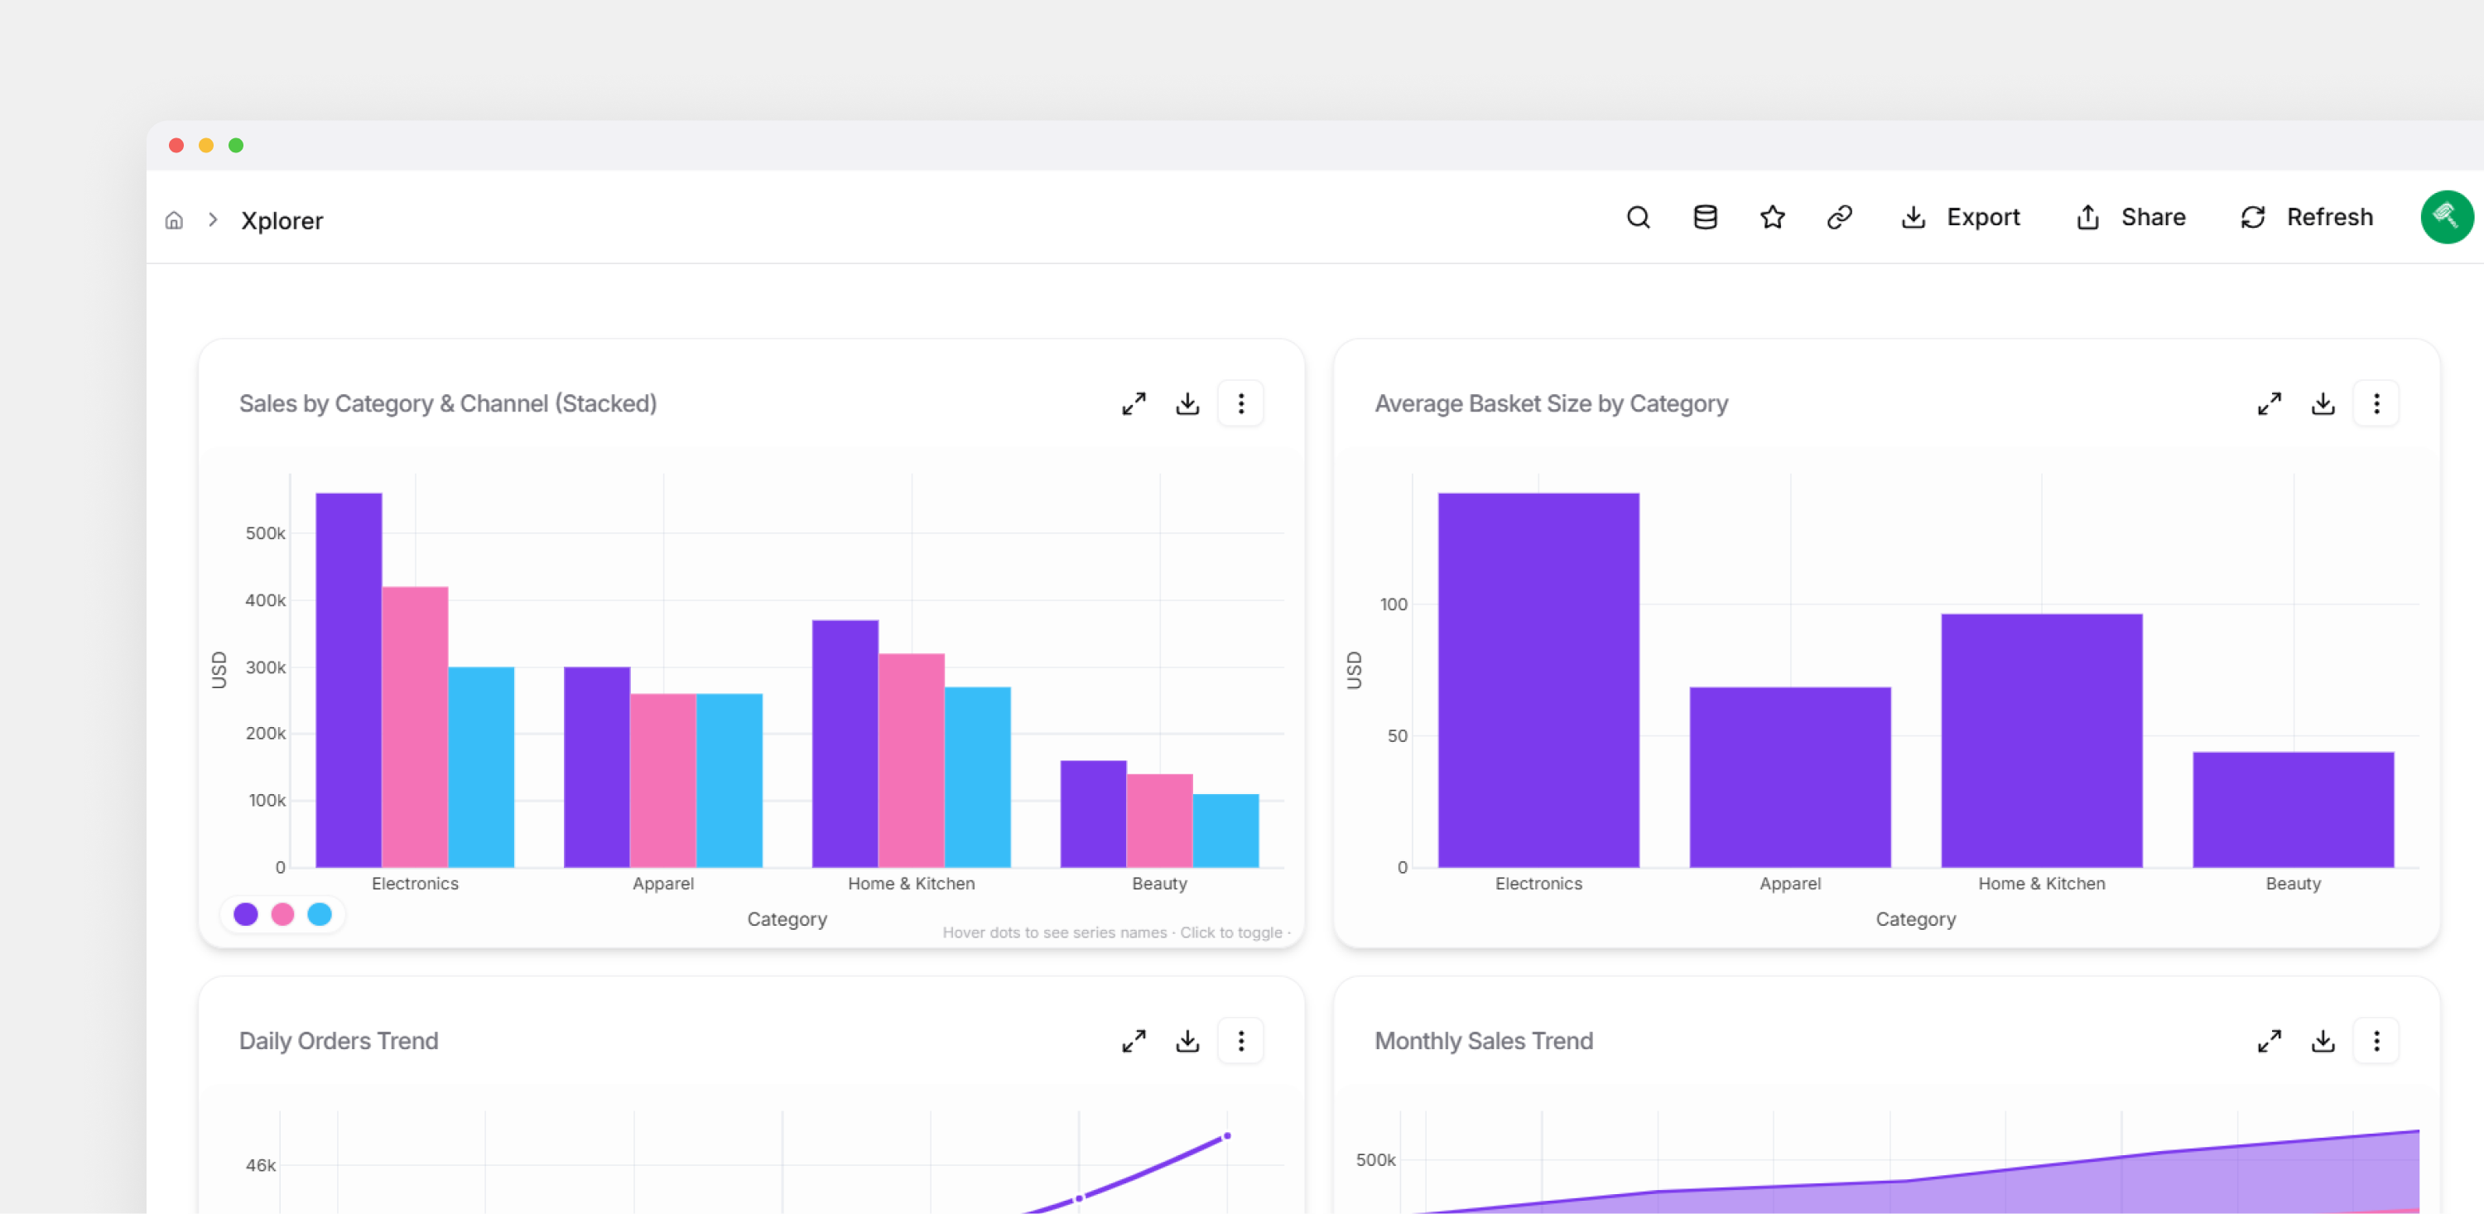Open the database icon in header

(1705, 217)
